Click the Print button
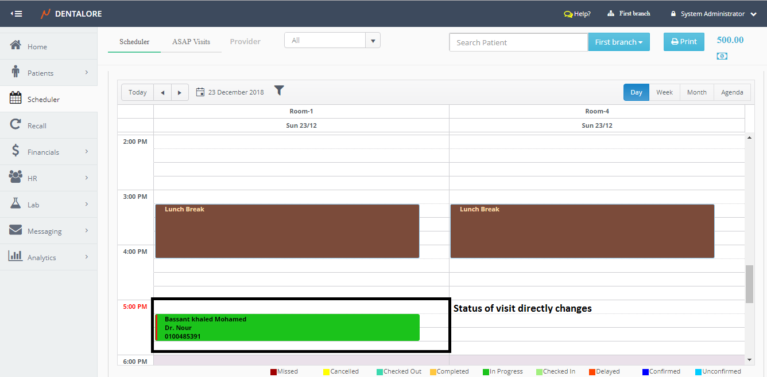 (684, 42)
